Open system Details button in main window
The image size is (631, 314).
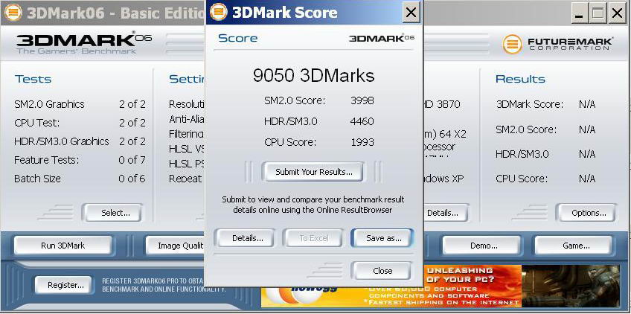(446, 213)
